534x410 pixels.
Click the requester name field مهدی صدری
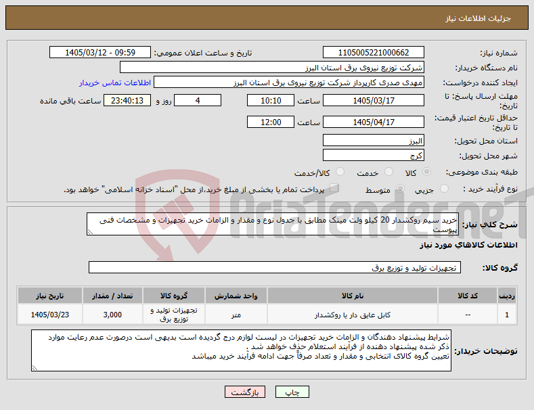pyautogui.click(x=289, y=83)
